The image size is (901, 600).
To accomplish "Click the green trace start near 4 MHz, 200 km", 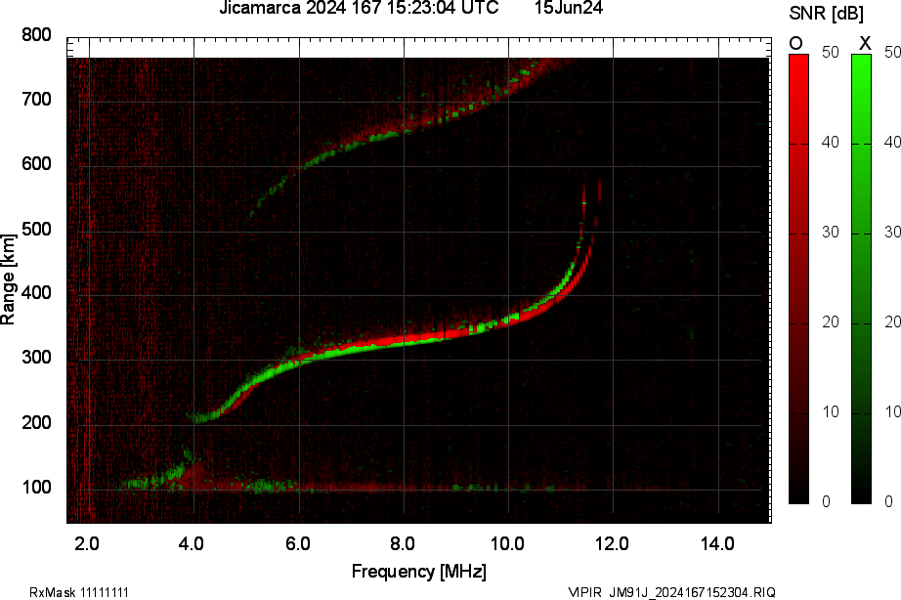I will [x=199, y=417].
